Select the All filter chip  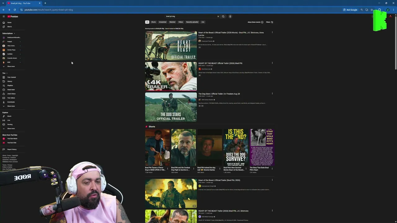tap(147, 22)
